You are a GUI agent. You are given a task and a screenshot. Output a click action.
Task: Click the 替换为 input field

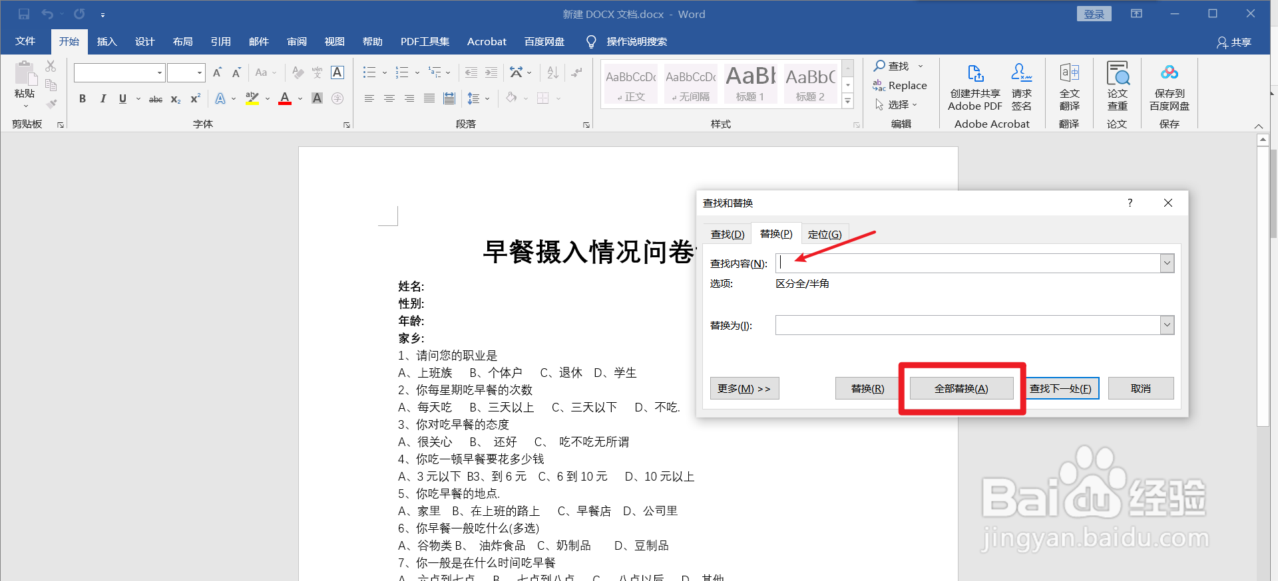pos(968,325)
